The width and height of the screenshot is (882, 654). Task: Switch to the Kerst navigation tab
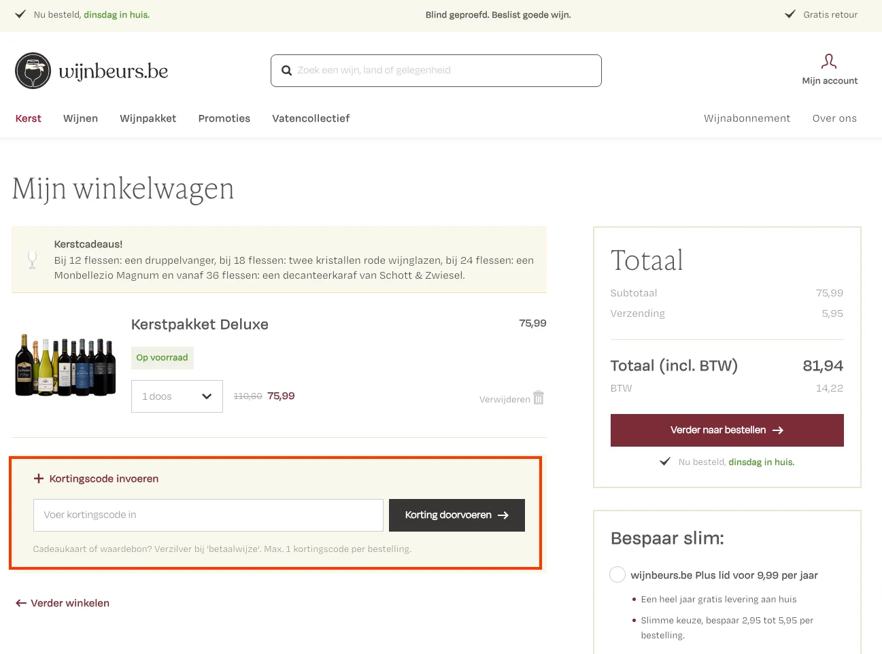28,118
